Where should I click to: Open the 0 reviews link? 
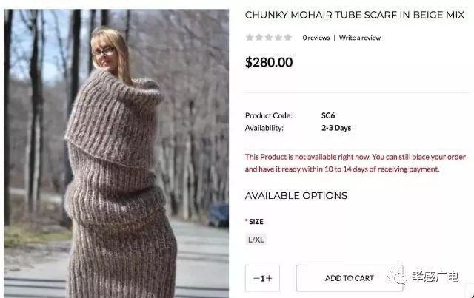tap(316, 38)
